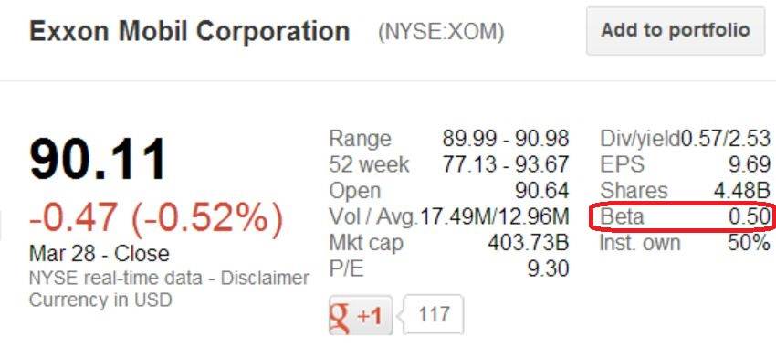Click the Google +1 button
776x347 pixels.
point(361,315)
